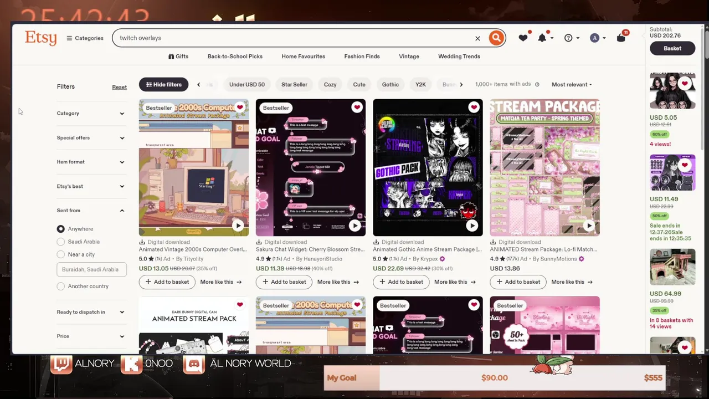Play the Gothic Anime Stream Package preview
The width and height of the screenshot is (709, 399).
coord(472,226)
